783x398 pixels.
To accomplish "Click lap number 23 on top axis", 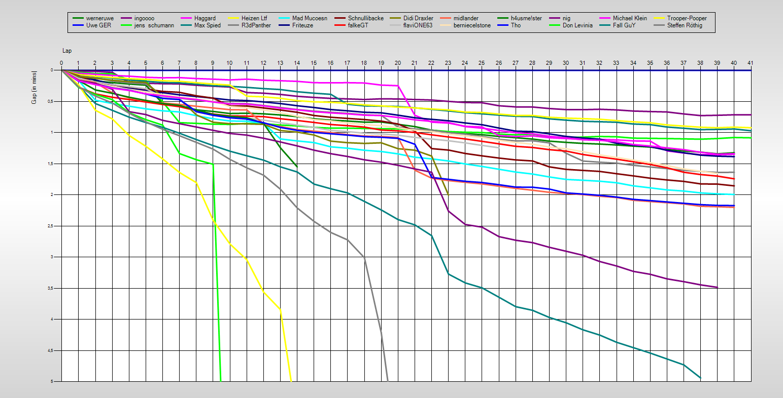I will pos(448,63).
